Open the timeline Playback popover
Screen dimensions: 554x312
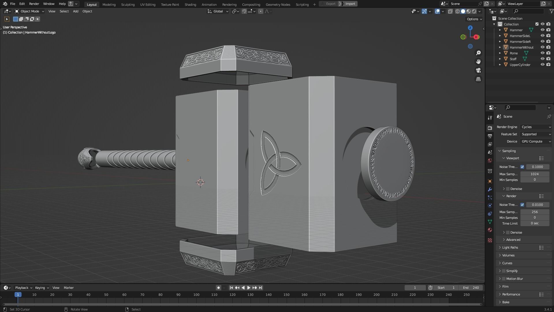tap(23, 288)
